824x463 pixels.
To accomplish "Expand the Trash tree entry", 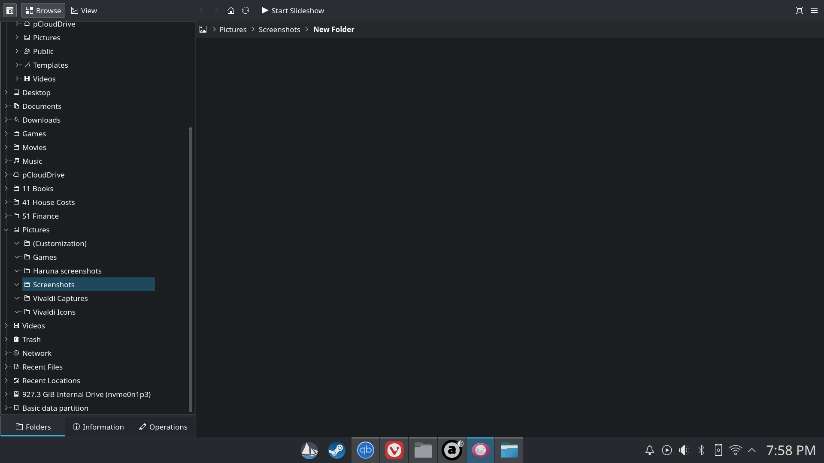I will 6,340.
